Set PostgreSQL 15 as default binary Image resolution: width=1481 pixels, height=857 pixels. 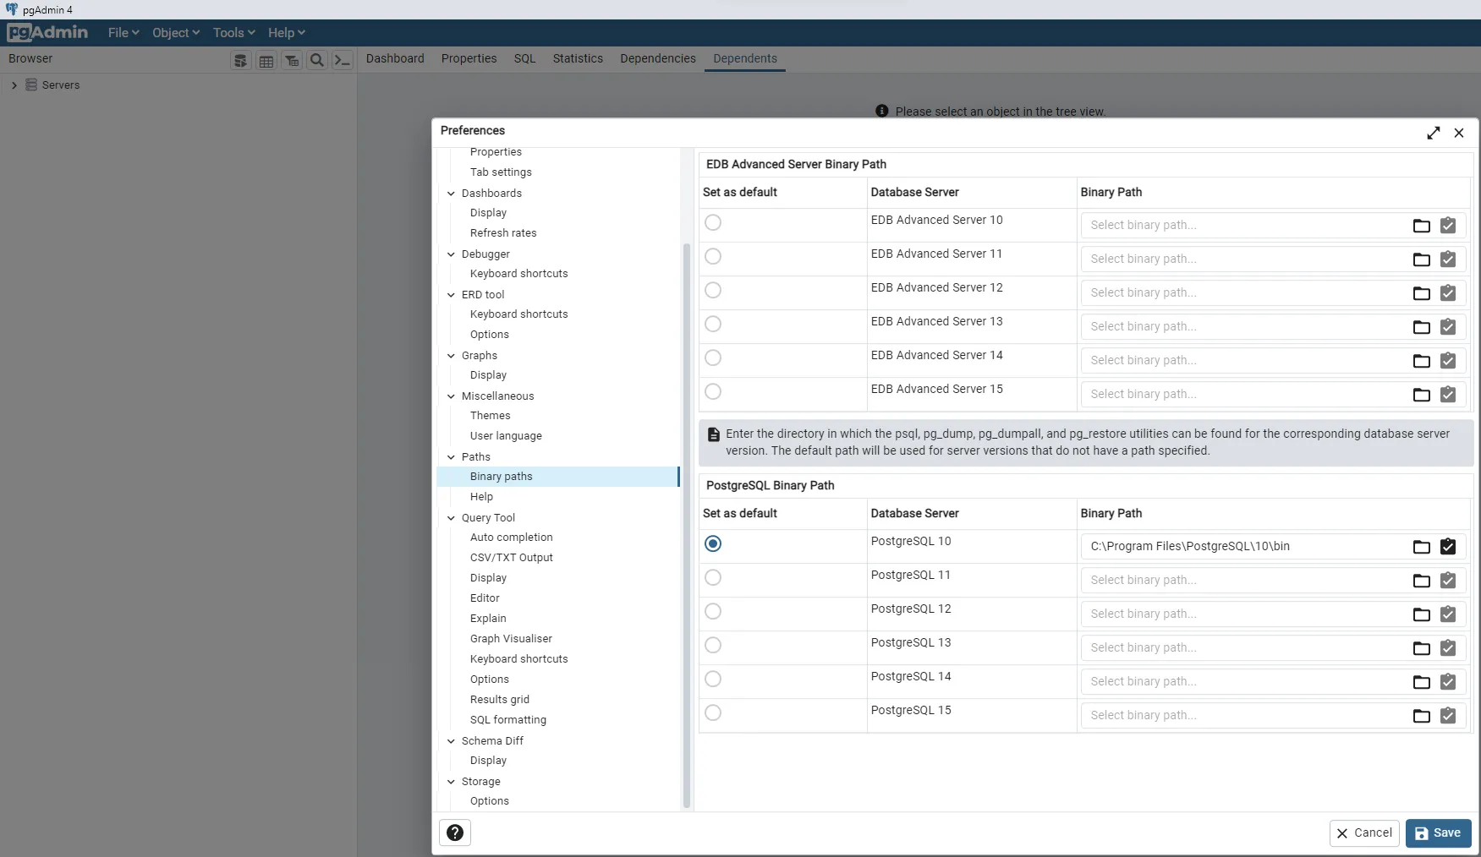(713, 712)
